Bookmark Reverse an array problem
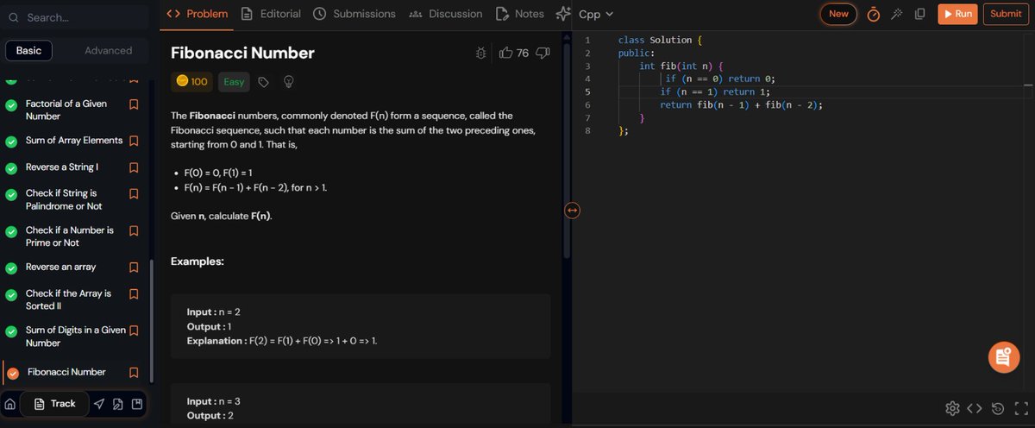The image size is (1035, 428). 134,267
